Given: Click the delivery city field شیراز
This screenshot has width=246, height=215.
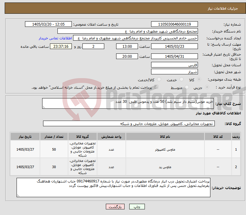Looking at the screenshot, I should (174, 72).
